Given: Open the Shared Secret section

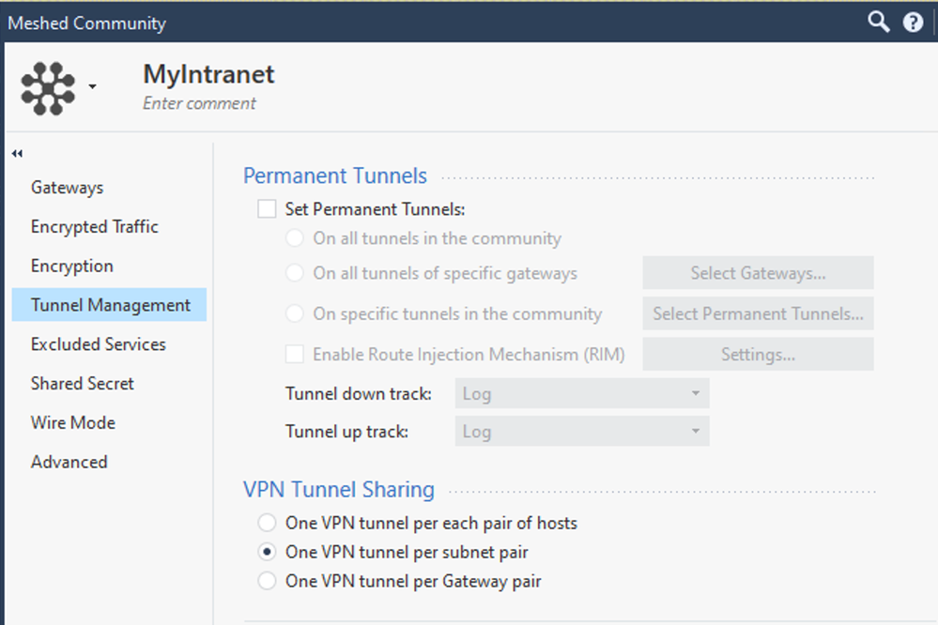Looking at the screenshot, I should tap(83, 383).
